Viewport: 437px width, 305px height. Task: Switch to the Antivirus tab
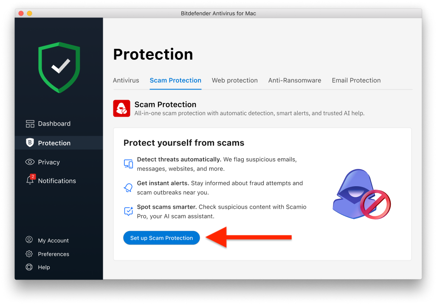tap(126, 80)
